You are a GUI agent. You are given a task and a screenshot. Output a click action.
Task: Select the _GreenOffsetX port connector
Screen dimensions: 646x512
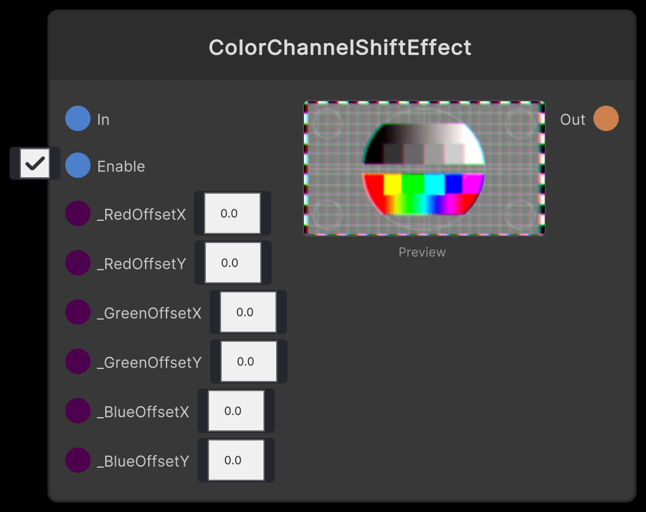(x=77, y=312)
